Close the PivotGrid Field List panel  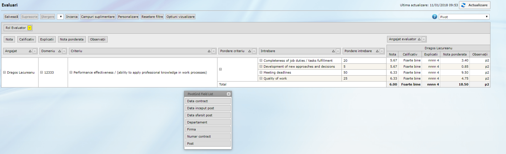228,94
